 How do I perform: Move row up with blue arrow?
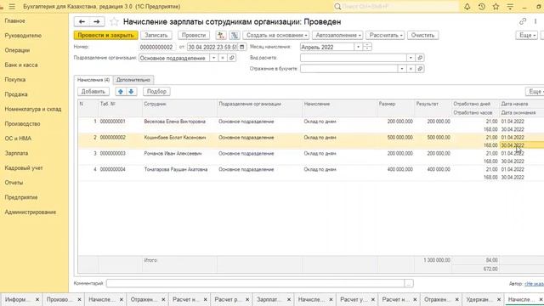tap(121, 92)
